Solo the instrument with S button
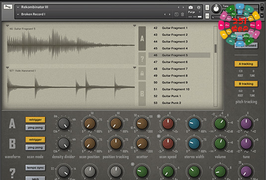The image size is (266, 180). 207,7
